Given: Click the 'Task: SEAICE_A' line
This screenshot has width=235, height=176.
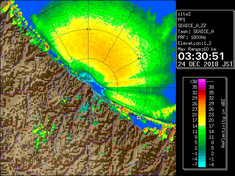Looking at the screenshot, I should (196, 32).
